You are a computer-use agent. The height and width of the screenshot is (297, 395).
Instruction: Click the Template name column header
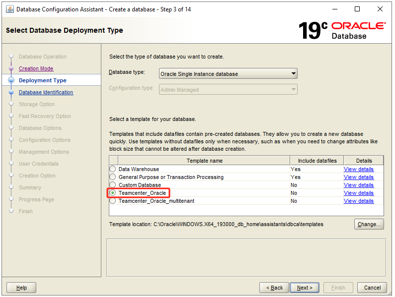click(x=204, y=161)
